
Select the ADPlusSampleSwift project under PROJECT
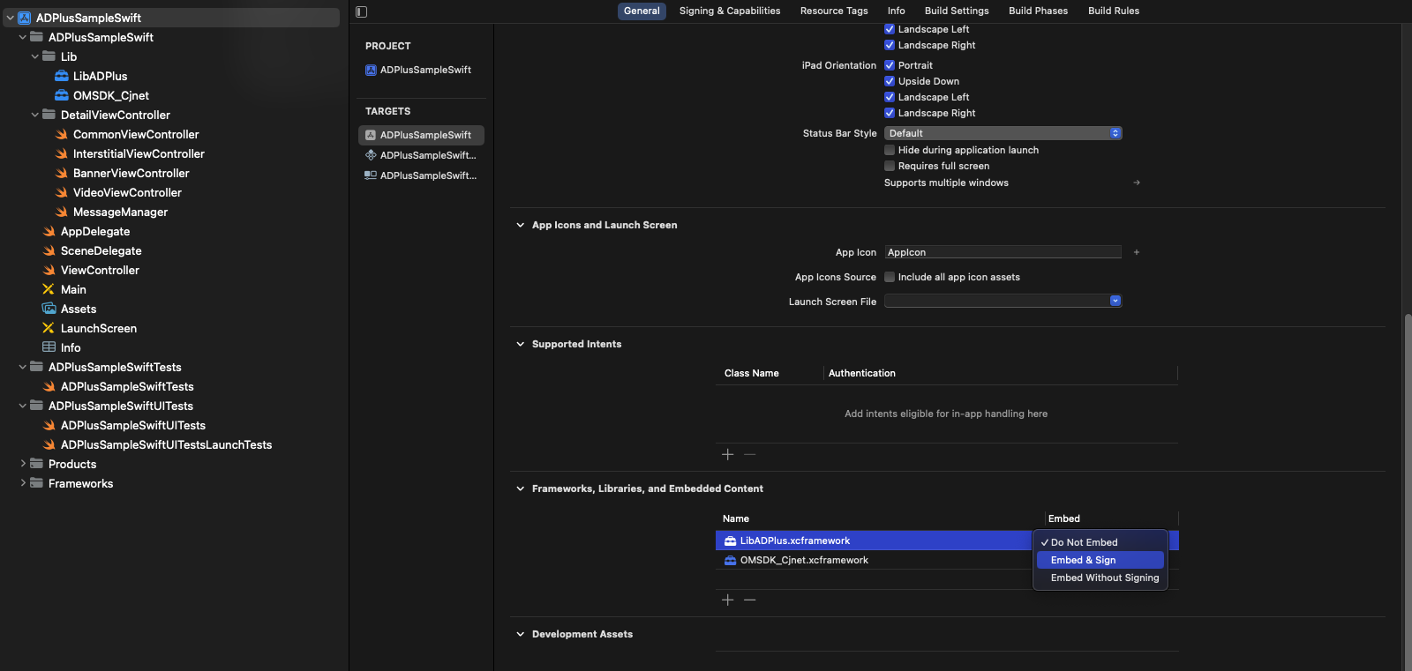pyautogui.click(x=424, y=70)
